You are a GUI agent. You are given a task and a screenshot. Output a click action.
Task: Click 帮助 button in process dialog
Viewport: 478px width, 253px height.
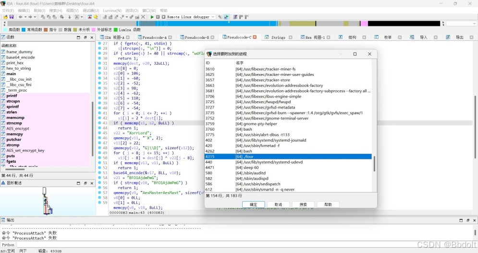[328, 205]
